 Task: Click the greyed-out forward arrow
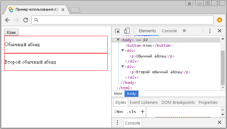[17, 20]
